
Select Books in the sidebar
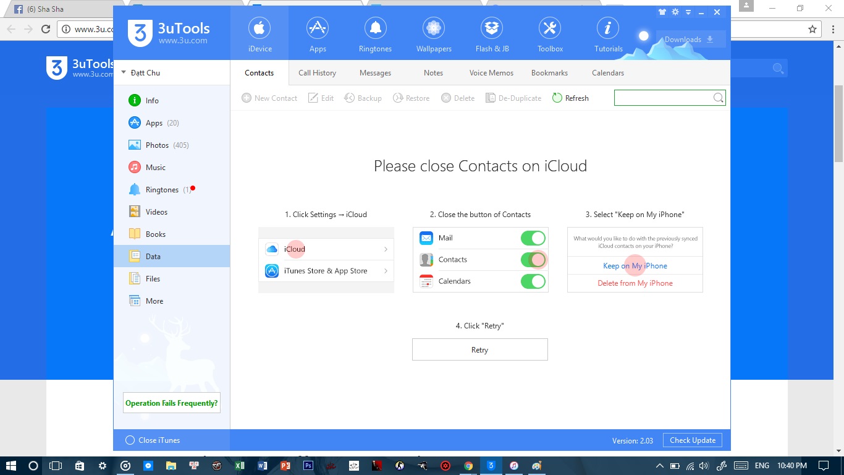pyautogui.click(x=172, y=234)
